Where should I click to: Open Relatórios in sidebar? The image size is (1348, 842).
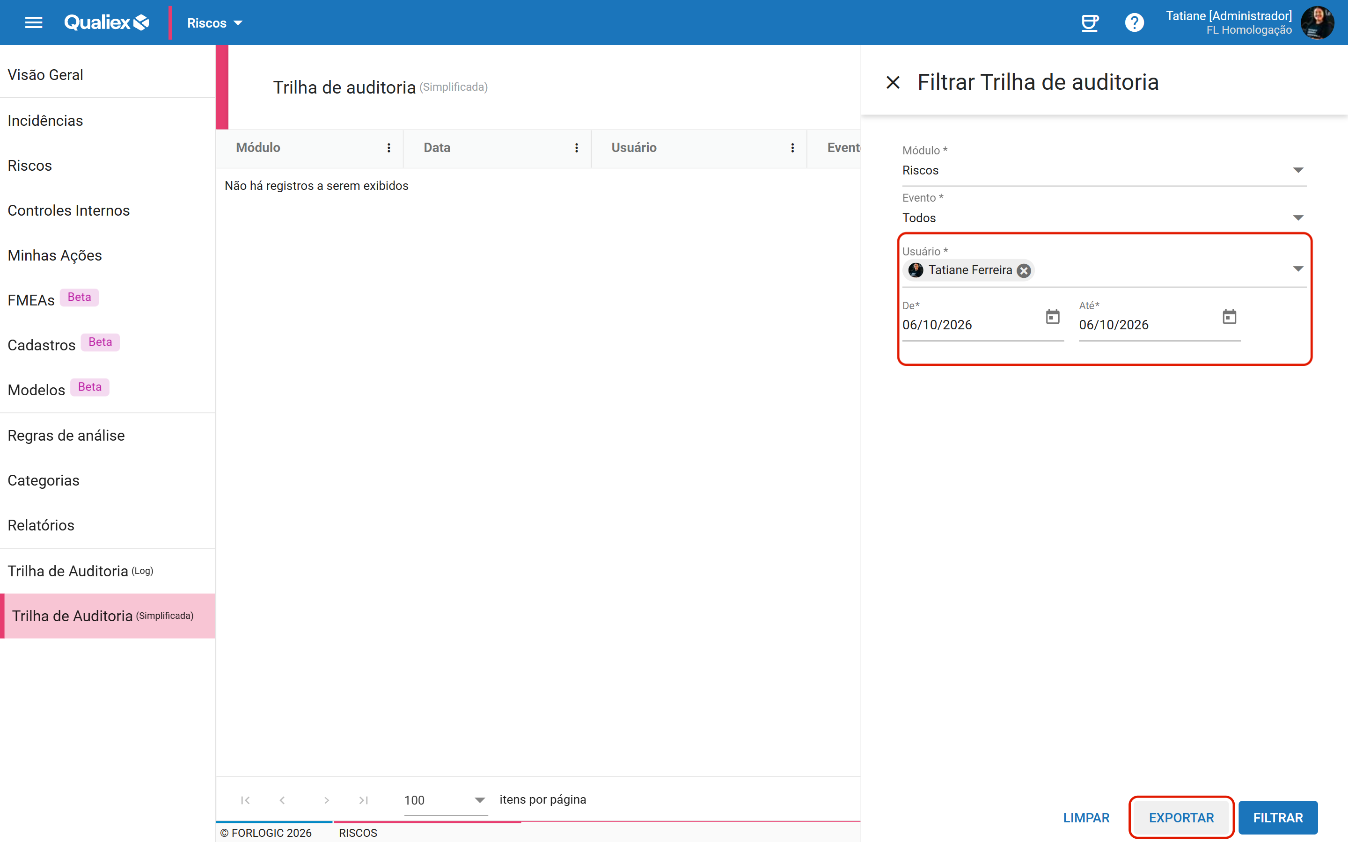tap(108, 525)
